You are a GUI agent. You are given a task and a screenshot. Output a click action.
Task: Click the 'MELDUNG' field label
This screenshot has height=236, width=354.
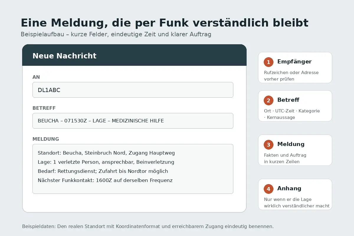pos(46,139)
